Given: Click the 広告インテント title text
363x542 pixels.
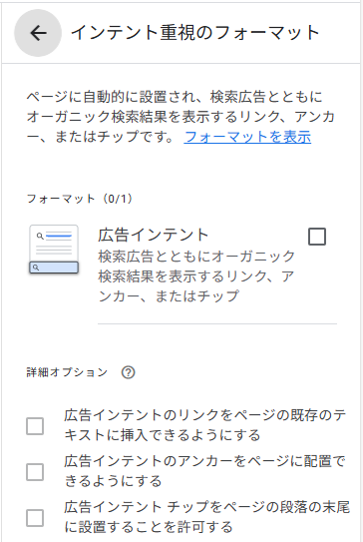Looking at the screenshot, I should [x=154, y=235].
